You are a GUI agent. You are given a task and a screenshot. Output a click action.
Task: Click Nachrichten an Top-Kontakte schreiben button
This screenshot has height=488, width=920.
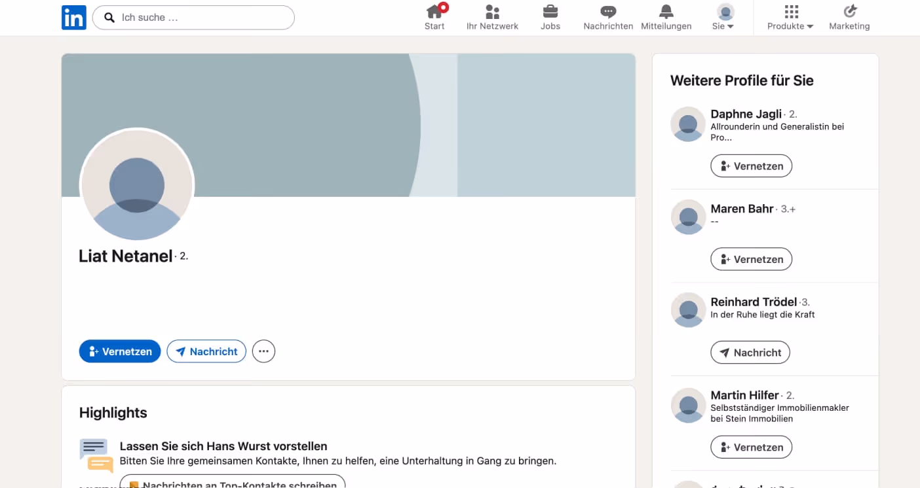point(233,483)
